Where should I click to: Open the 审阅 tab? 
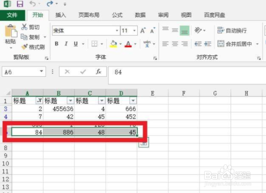163,15
